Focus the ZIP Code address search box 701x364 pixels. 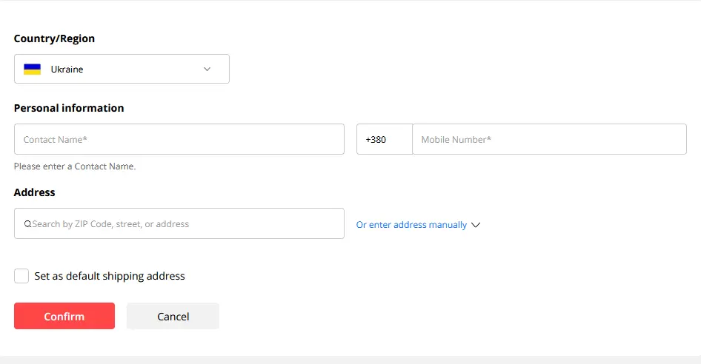tap(179, 223)
